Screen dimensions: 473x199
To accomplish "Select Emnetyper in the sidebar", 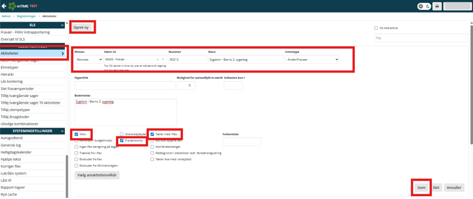I will coord(9,67).
